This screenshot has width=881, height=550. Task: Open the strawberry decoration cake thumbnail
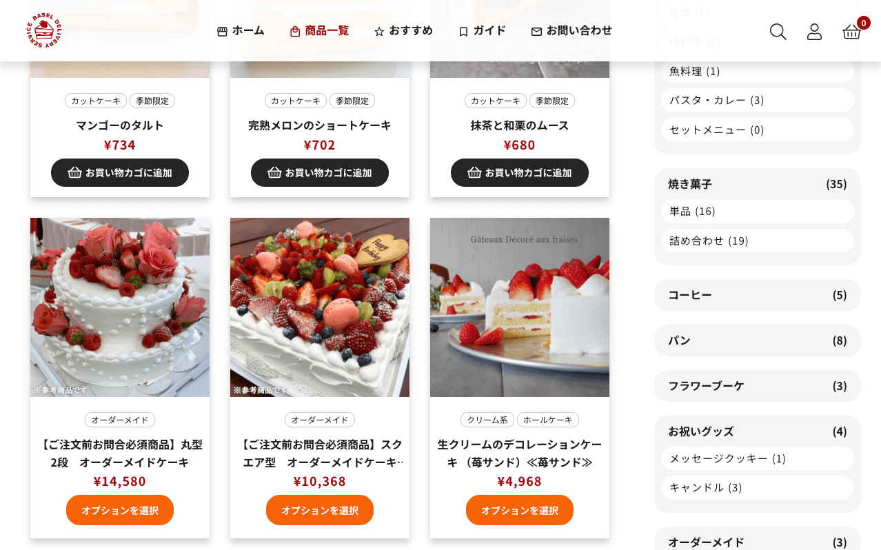[x=520, y=307]
